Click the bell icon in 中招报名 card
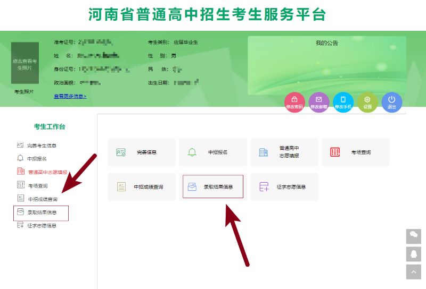 [192, 152]
